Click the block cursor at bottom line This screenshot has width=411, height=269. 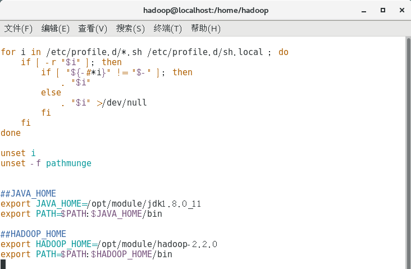pos(3,265)
